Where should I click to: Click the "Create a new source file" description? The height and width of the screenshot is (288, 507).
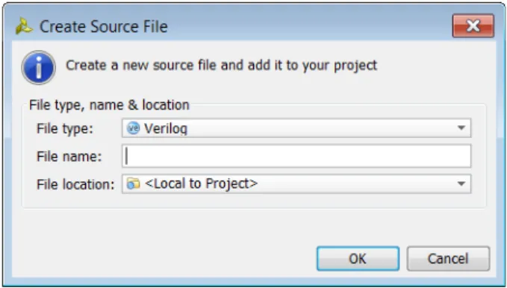coord(222,66)
